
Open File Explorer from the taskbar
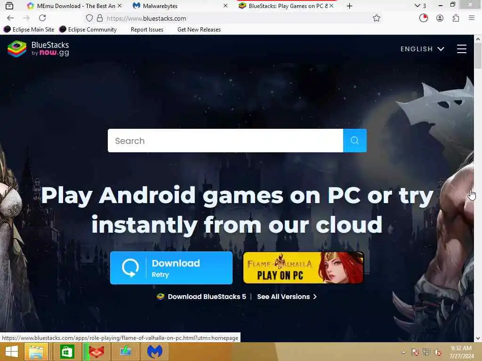coord(36,352)
